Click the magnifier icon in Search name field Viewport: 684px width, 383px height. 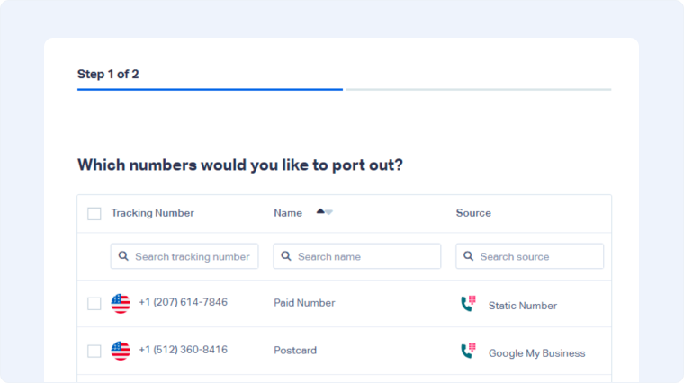click(x=286, y=256)
